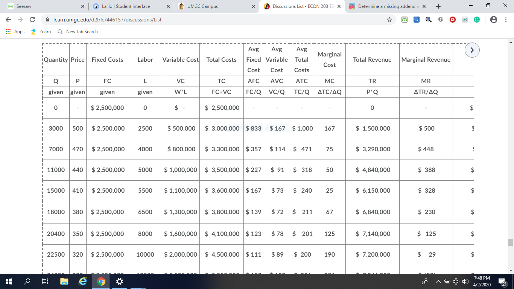The width and height of the screenshot is (514, 289).
Task: Open Settings gear on taskbar
Action: pos(119,281)
